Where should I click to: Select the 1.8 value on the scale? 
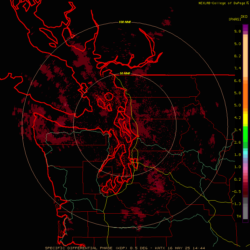(237, 155)
